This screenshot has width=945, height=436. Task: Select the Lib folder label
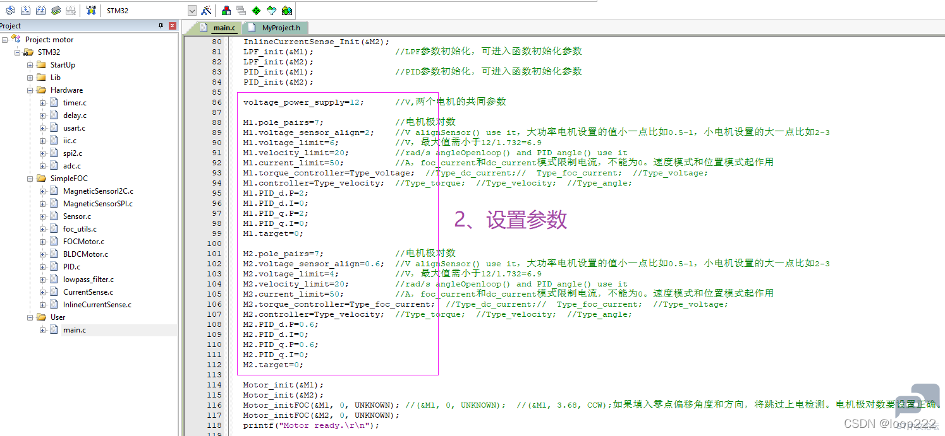pyautogui.click(x=56, y=78)
